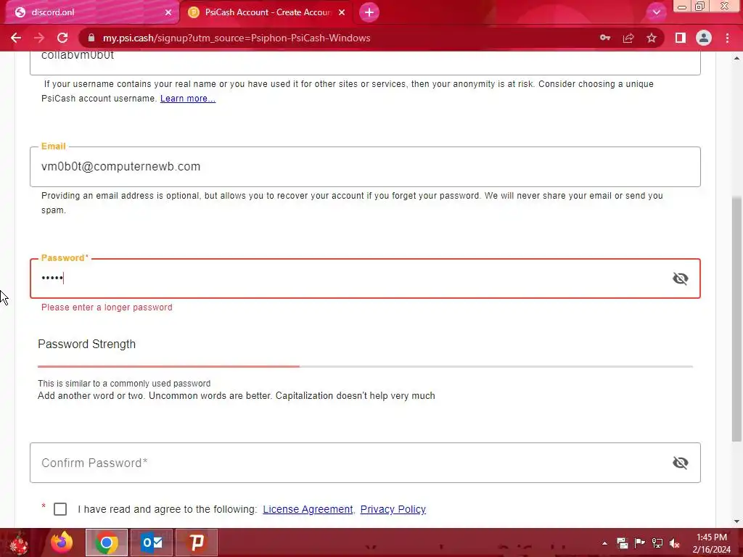743x557 pixels.
Task: Click the address bar URL
Action: (237, 38)
